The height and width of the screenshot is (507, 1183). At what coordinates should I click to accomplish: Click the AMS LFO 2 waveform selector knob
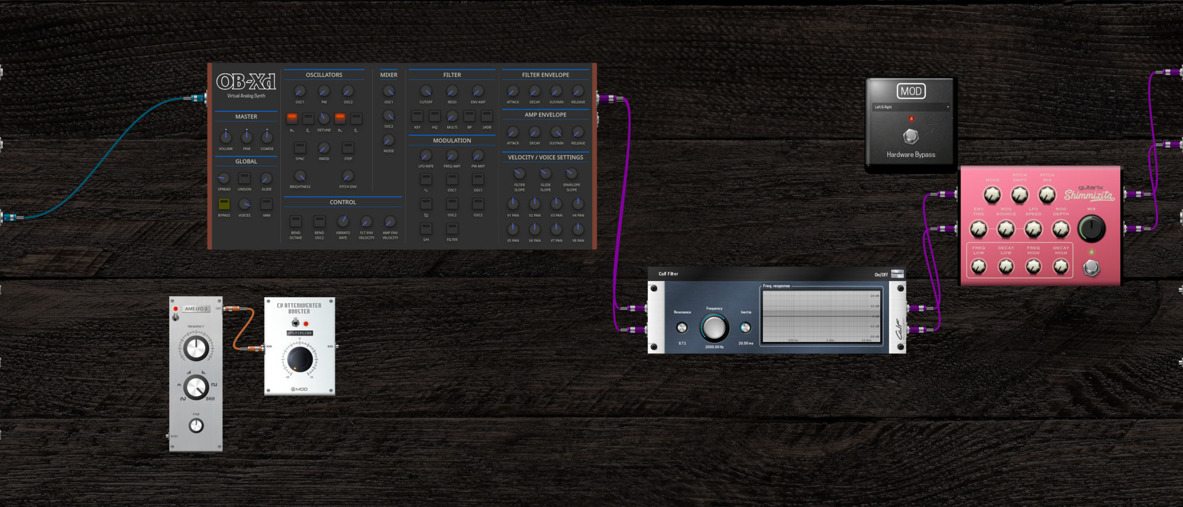pos(196,388)
